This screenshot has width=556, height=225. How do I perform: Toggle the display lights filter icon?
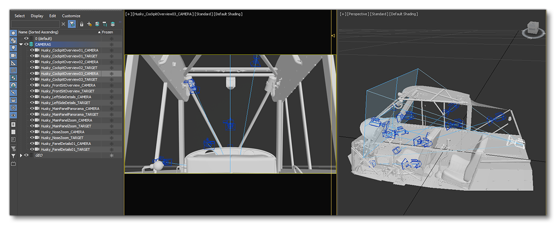[13, 48]
